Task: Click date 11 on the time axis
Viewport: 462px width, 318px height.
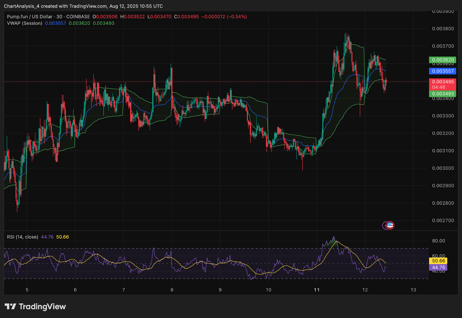Action: click(x=317, y=290)
